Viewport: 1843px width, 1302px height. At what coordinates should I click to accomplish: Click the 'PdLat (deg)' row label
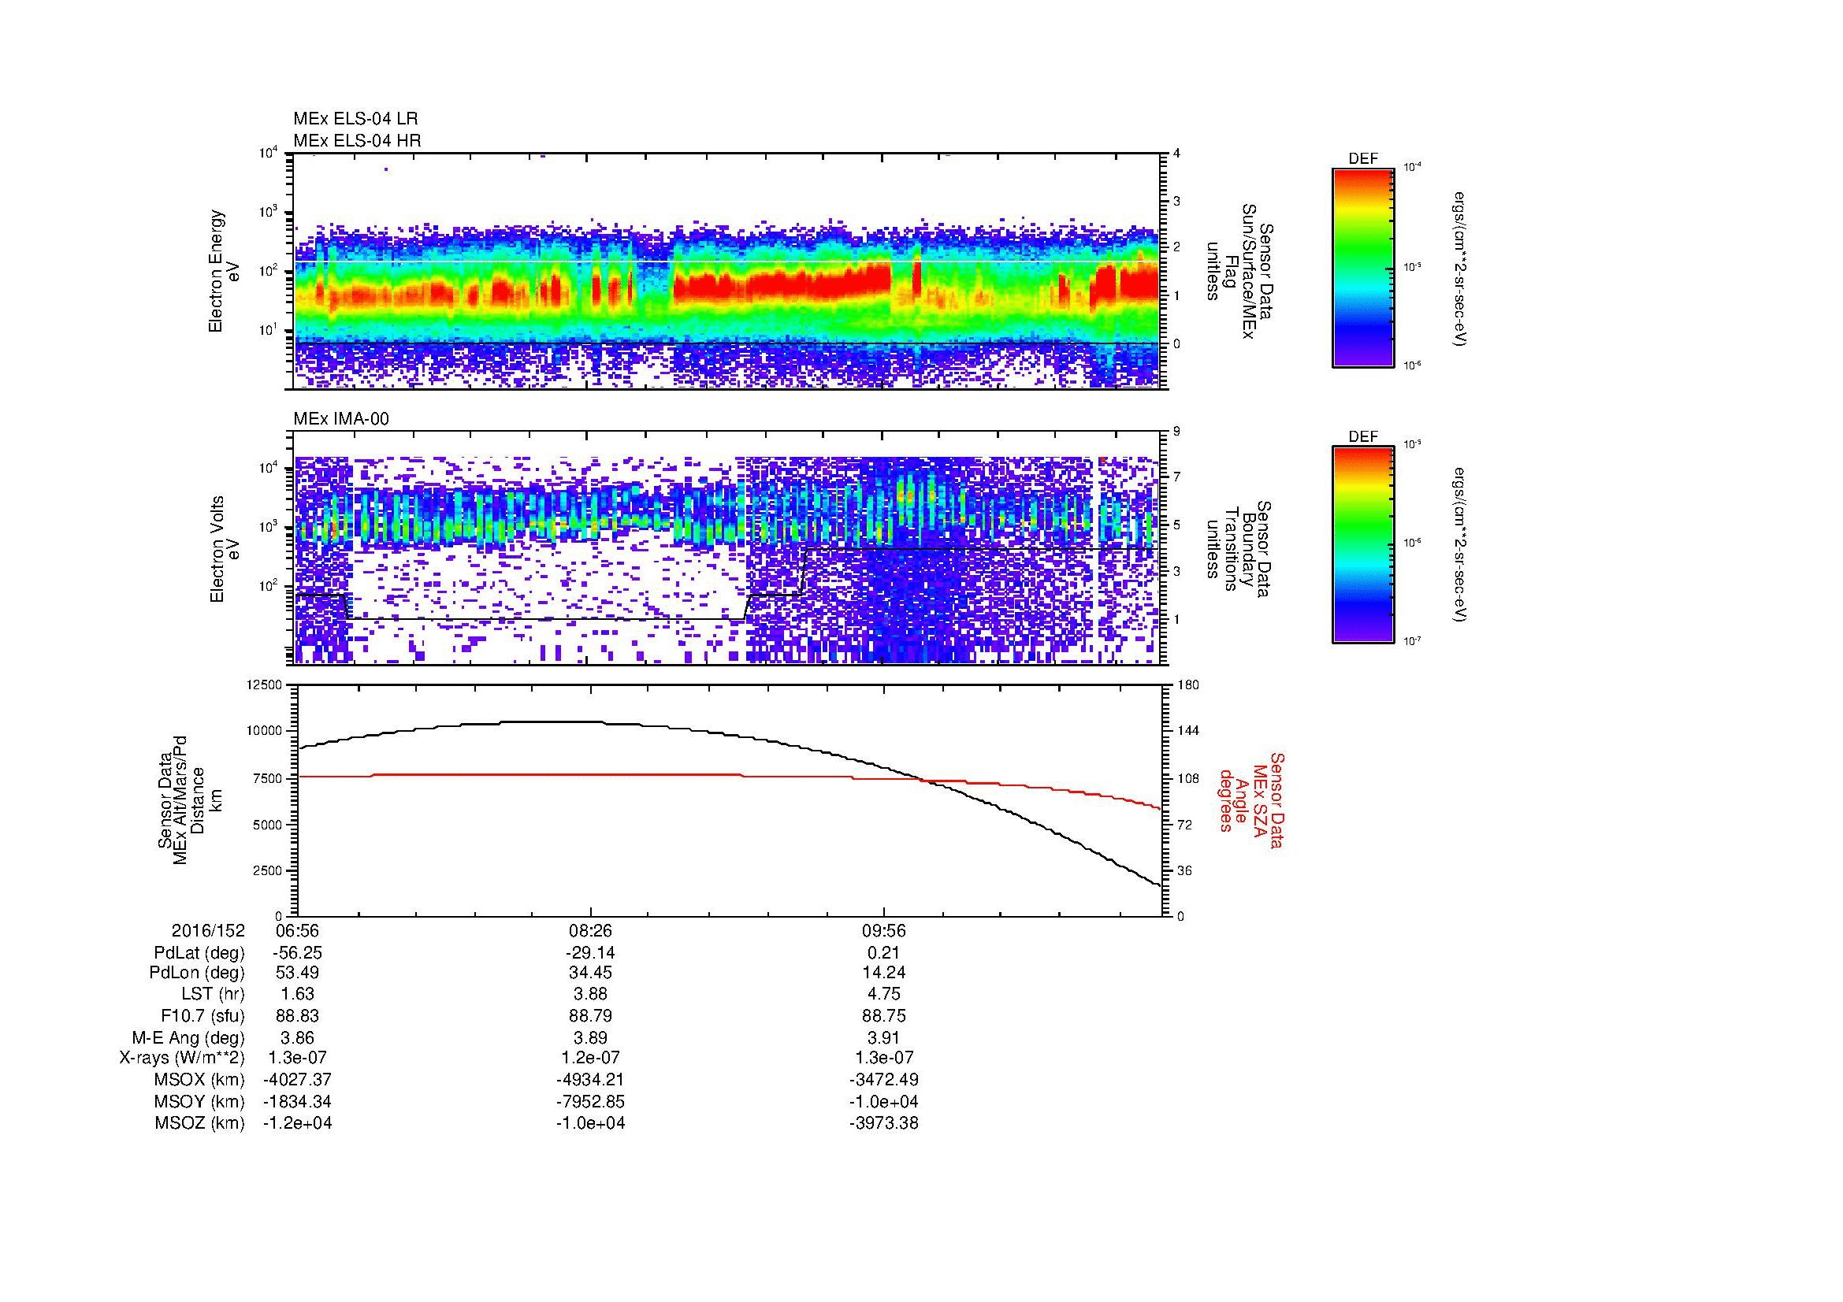(x=199, y=953)
